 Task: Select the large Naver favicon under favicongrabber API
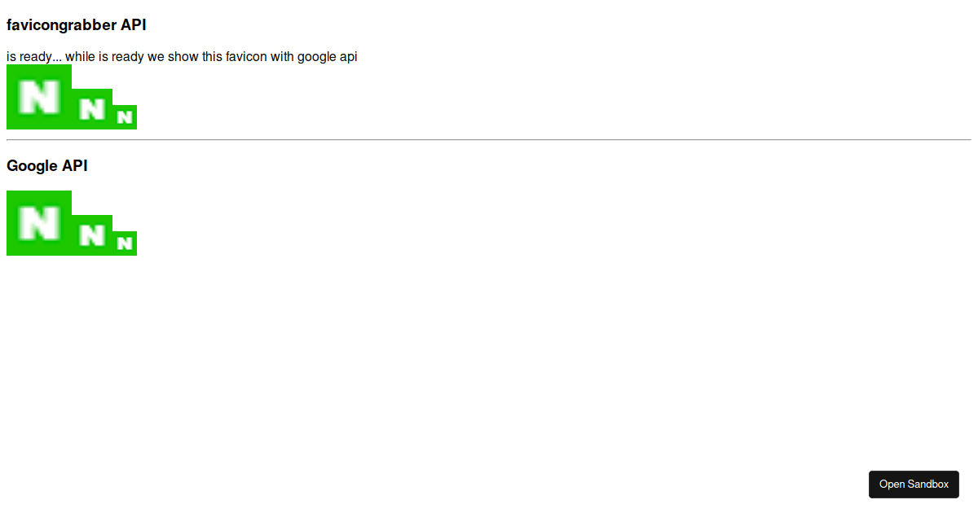click(x=38, y=97)
